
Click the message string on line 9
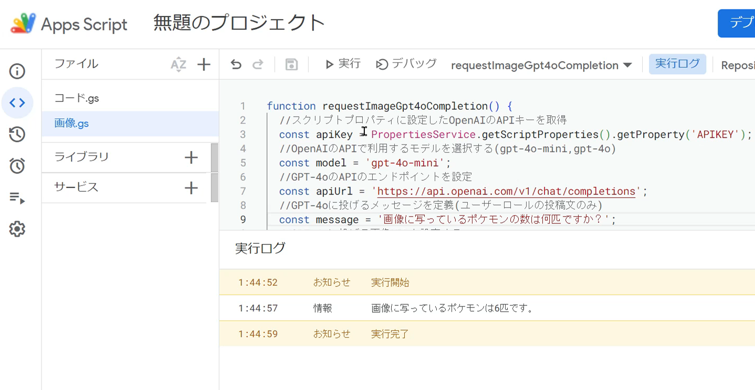494,220
